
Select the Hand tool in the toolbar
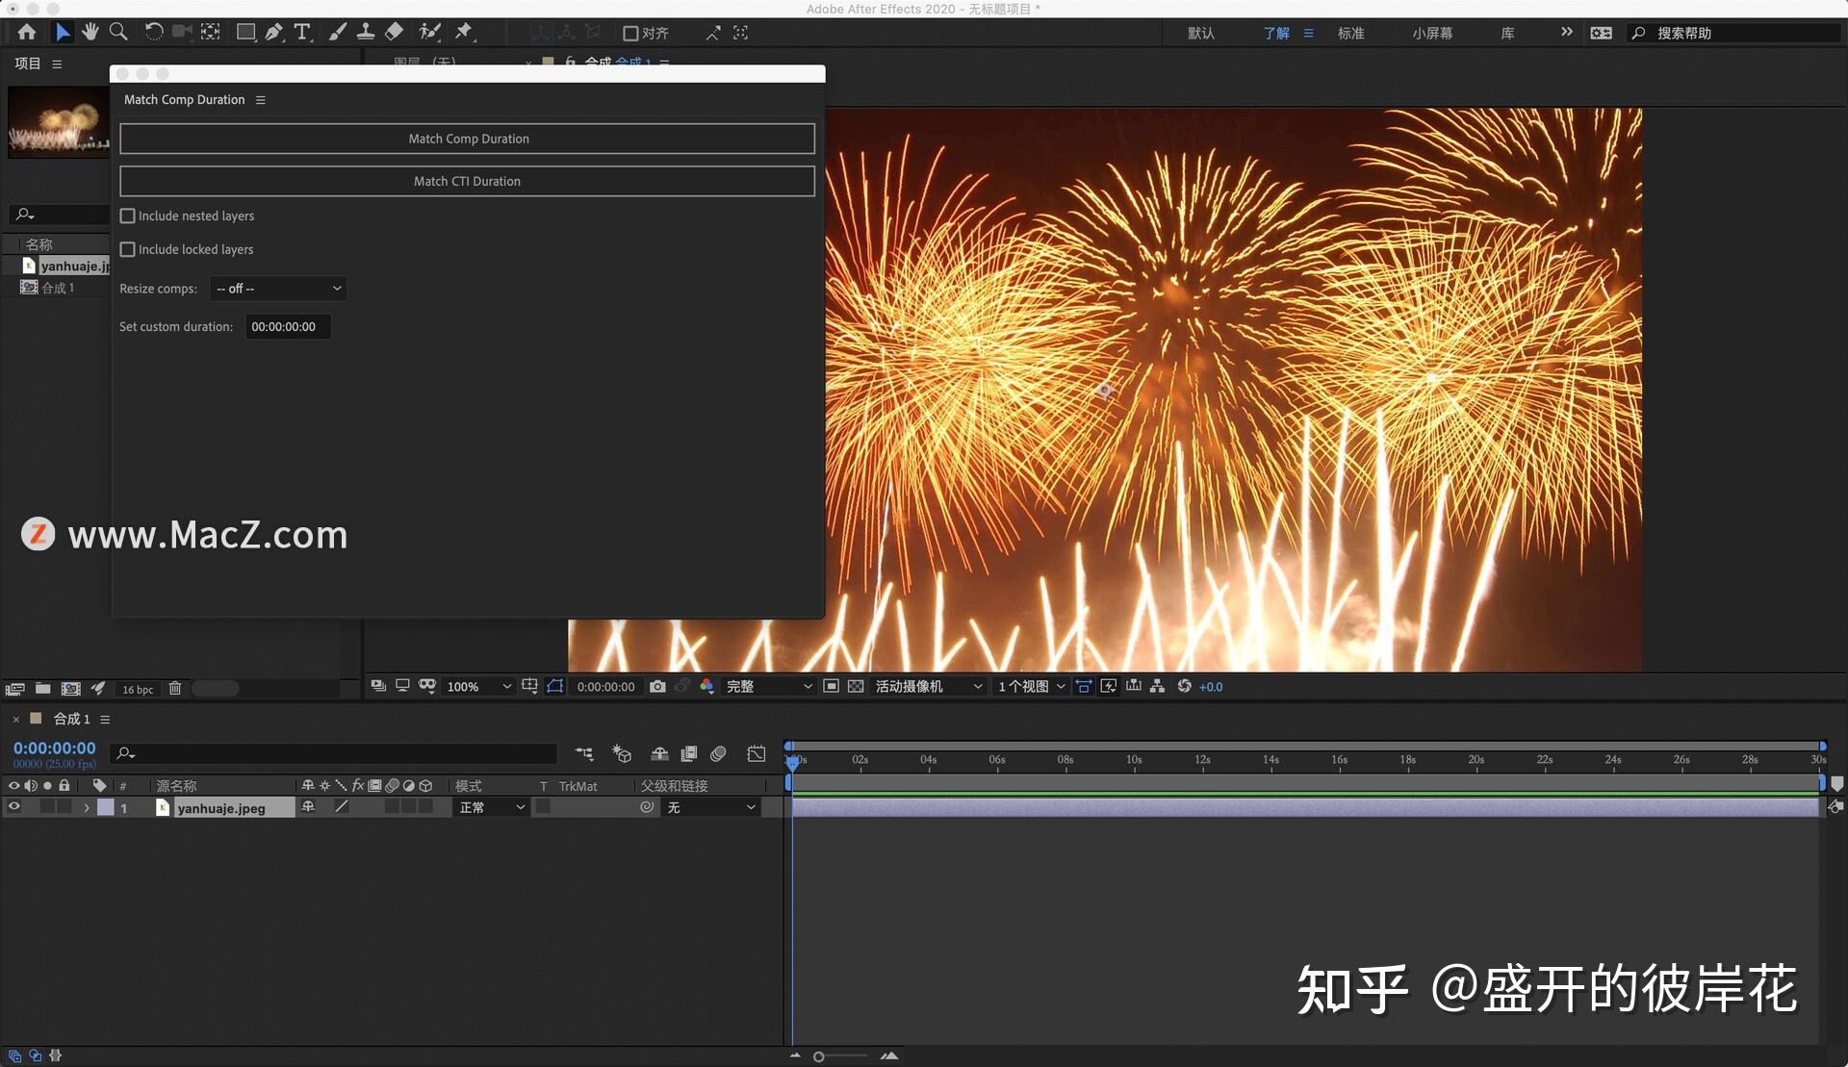(90, 32)
